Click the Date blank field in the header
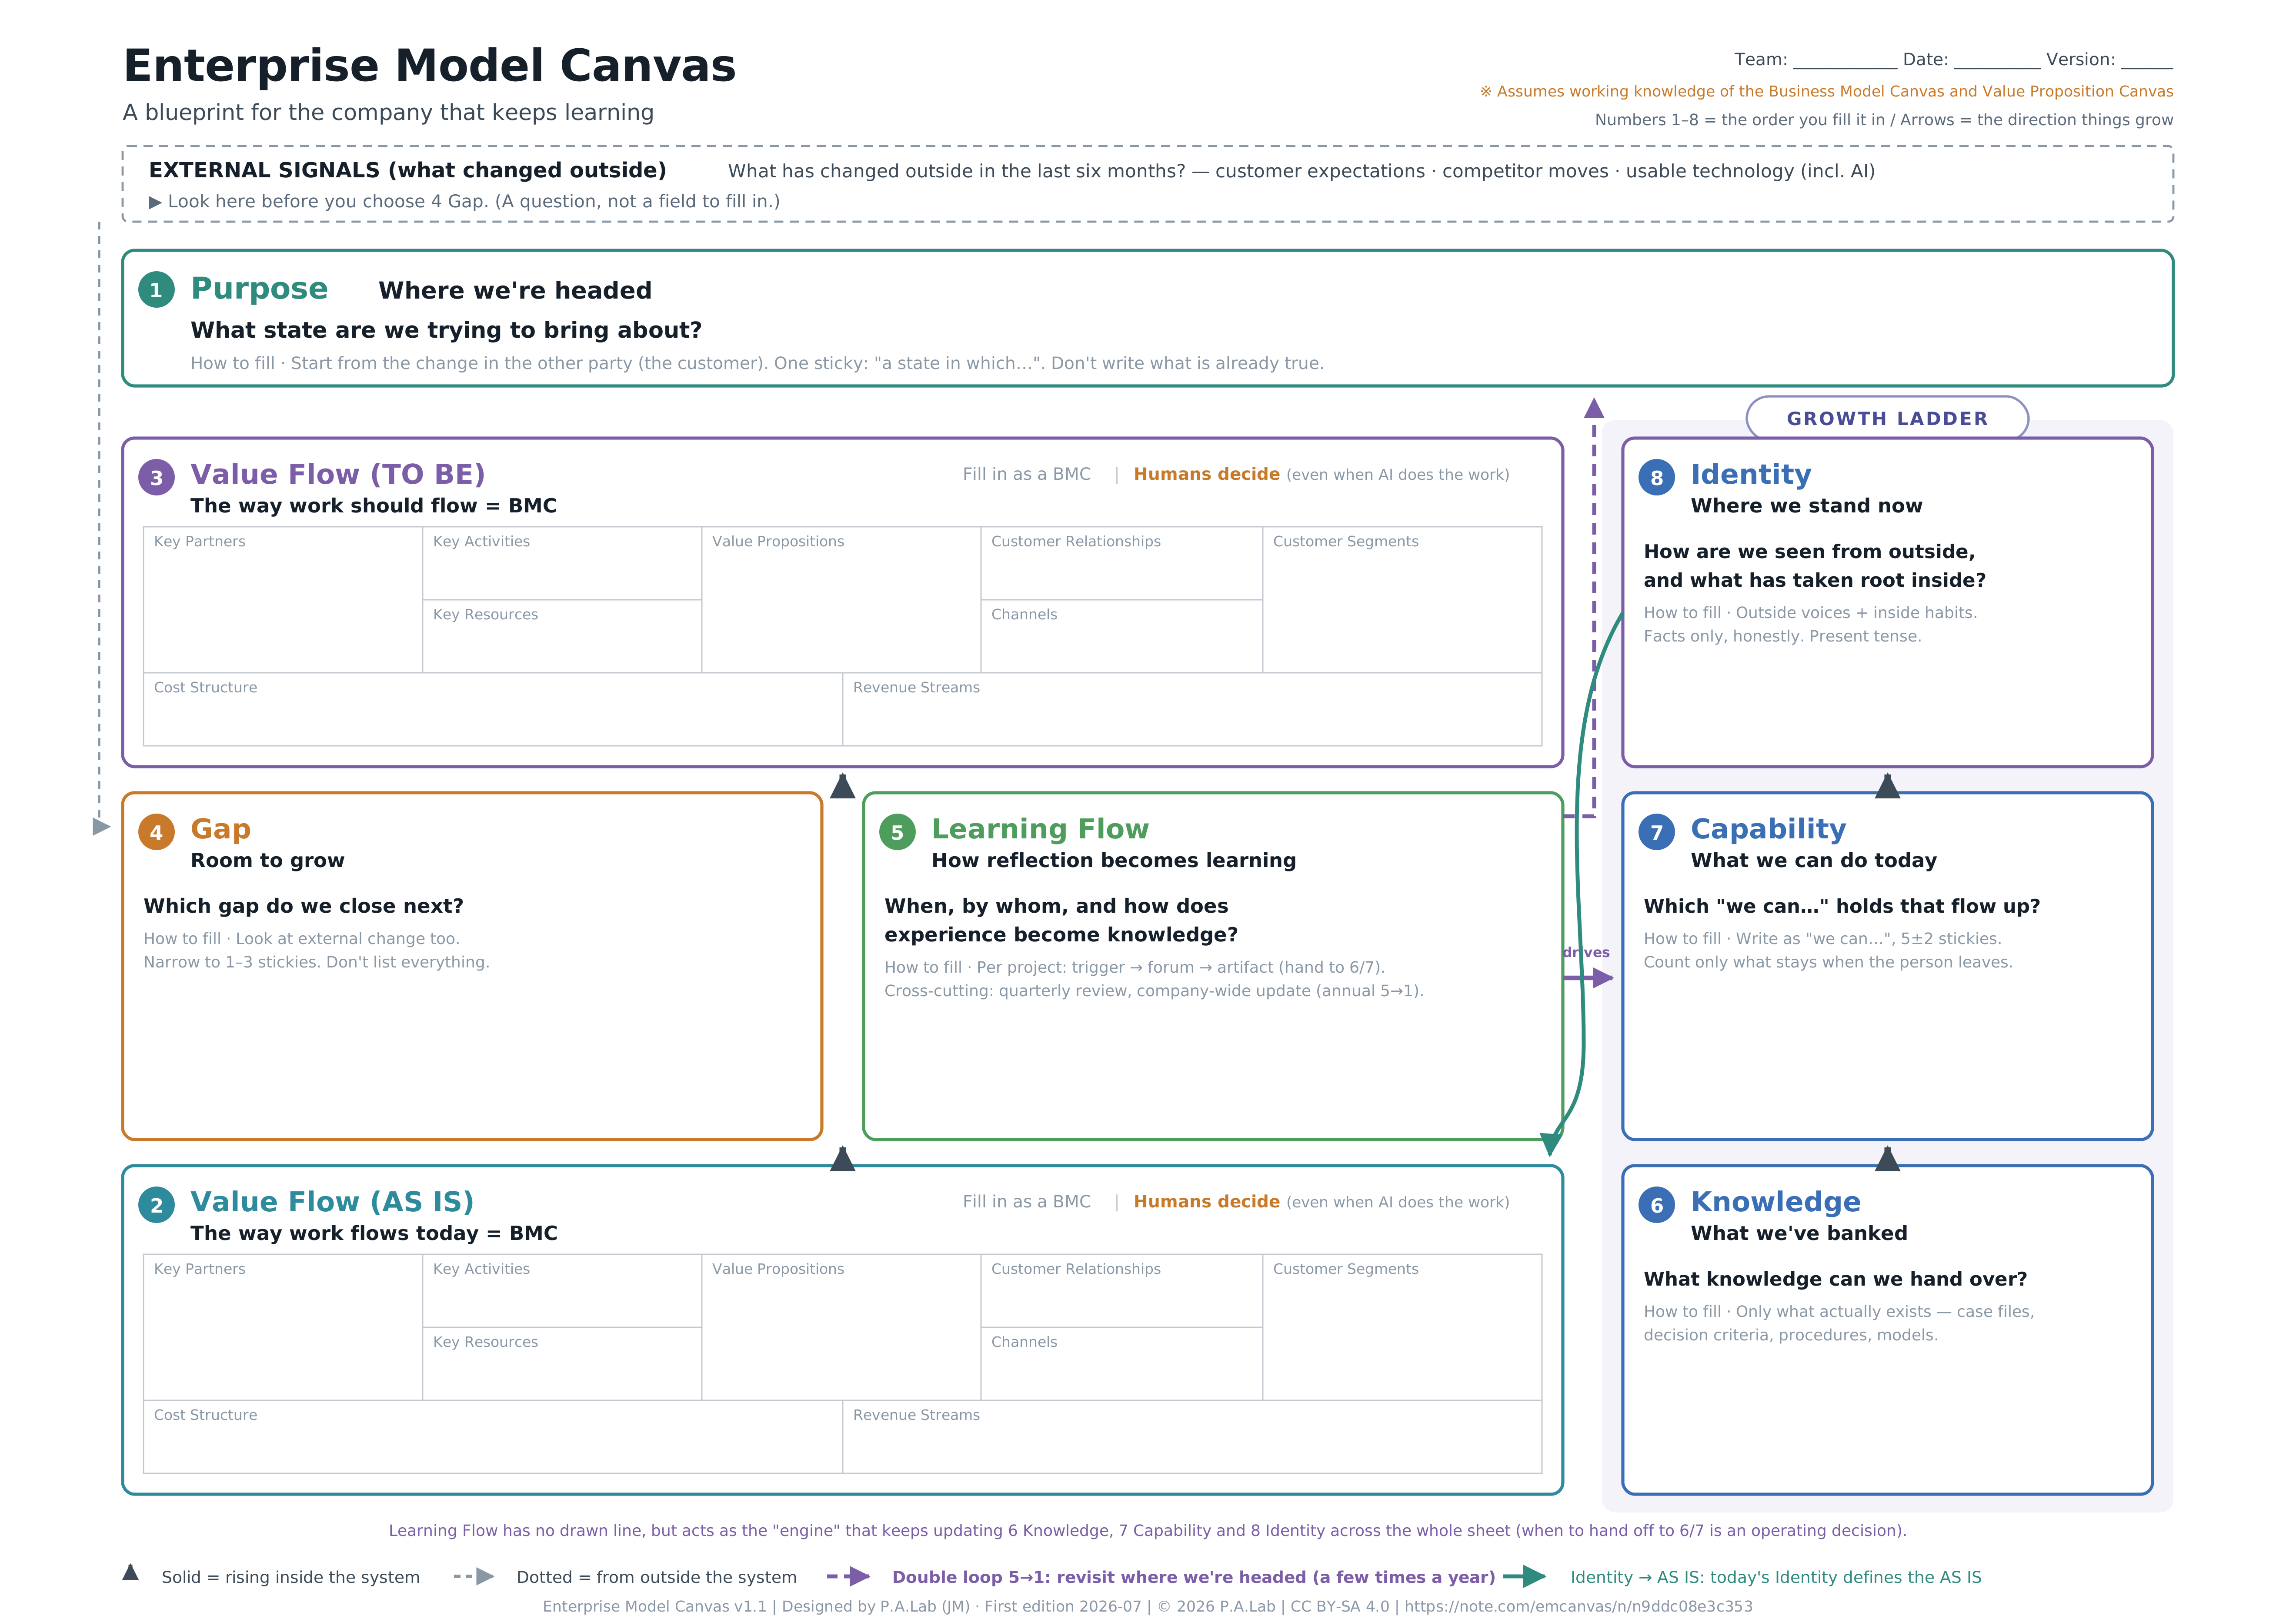The height and width of the screenshot is (1622, 2296). (x=1997, y=60)
